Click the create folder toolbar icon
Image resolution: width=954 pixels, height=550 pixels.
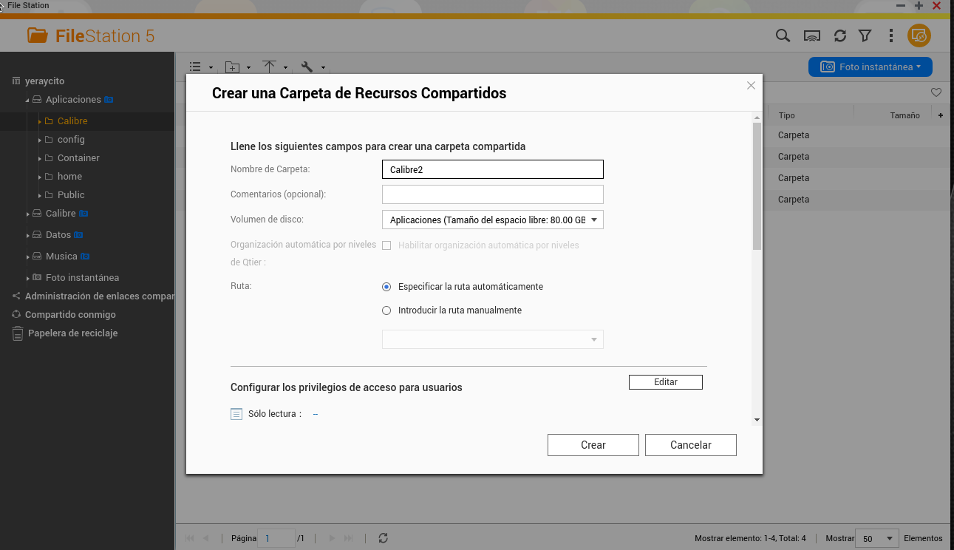point(233,67)
